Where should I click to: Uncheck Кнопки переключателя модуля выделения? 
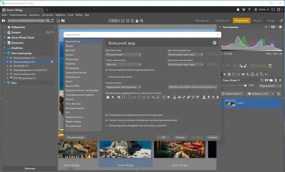107,70
